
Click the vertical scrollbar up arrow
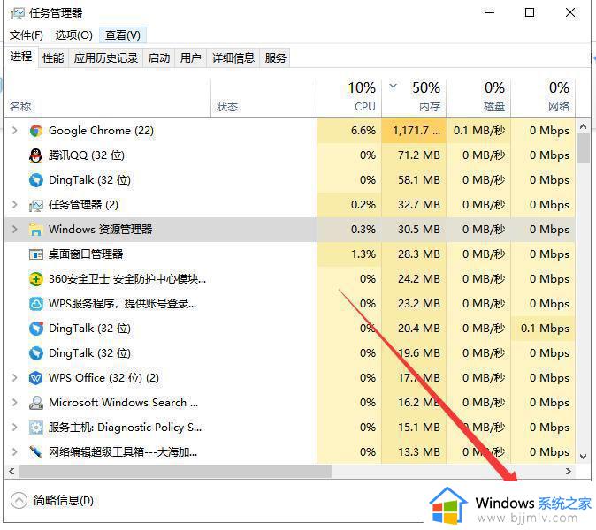pos(583,126)
